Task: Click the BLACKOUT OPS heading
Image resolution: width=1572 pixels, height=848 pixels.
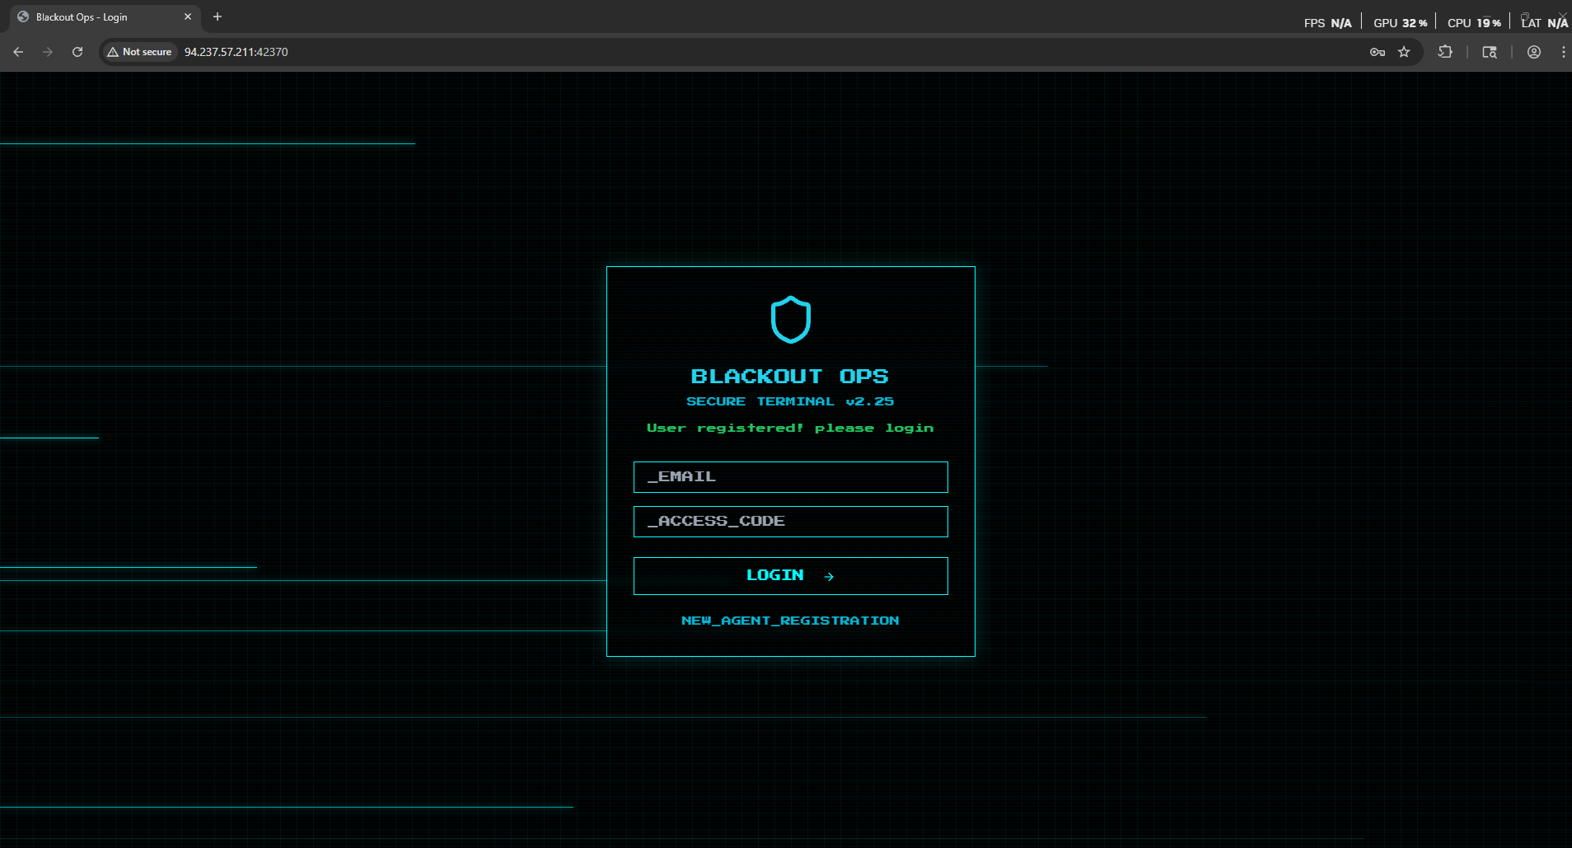Action: (x=790, y=377)
